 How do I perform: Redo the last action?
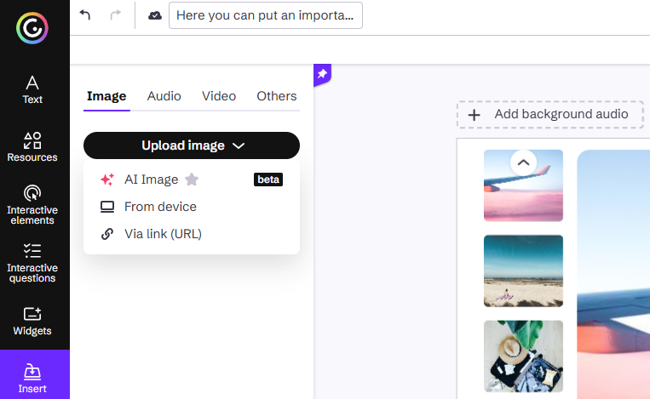[x=116, y=15]
